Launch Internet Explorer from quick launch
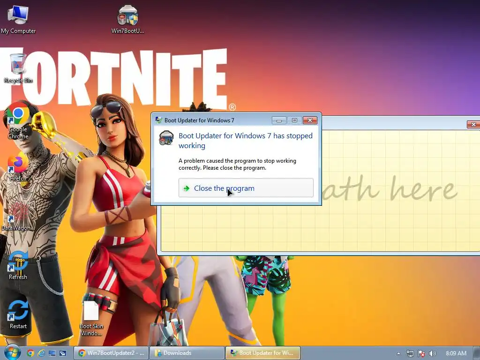The height and width of the screenshot is (360, 480). 41,353
